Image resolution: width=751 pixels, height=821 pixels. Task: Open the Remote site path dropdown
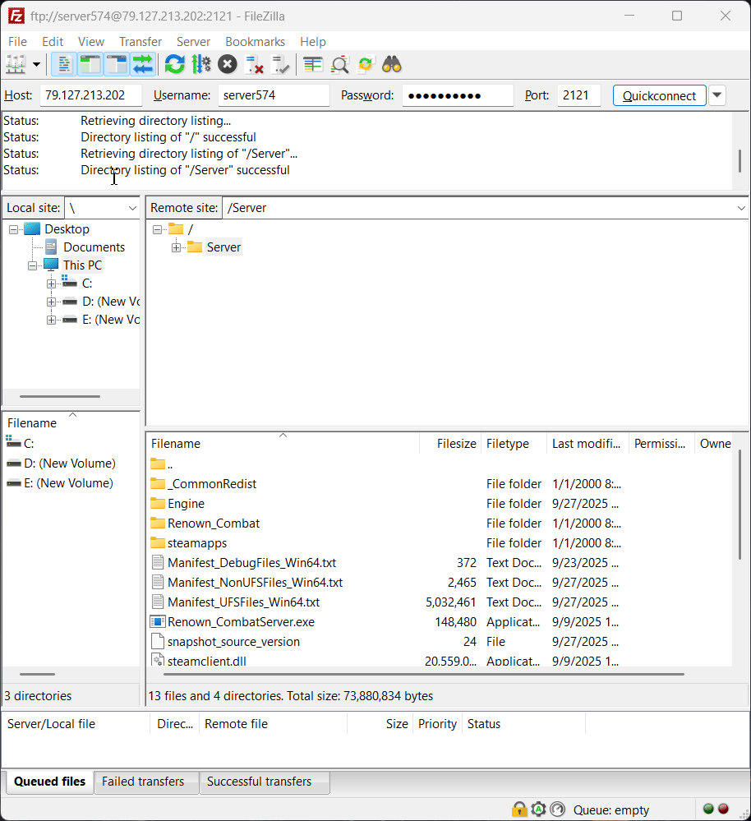(x=741, y=208)
